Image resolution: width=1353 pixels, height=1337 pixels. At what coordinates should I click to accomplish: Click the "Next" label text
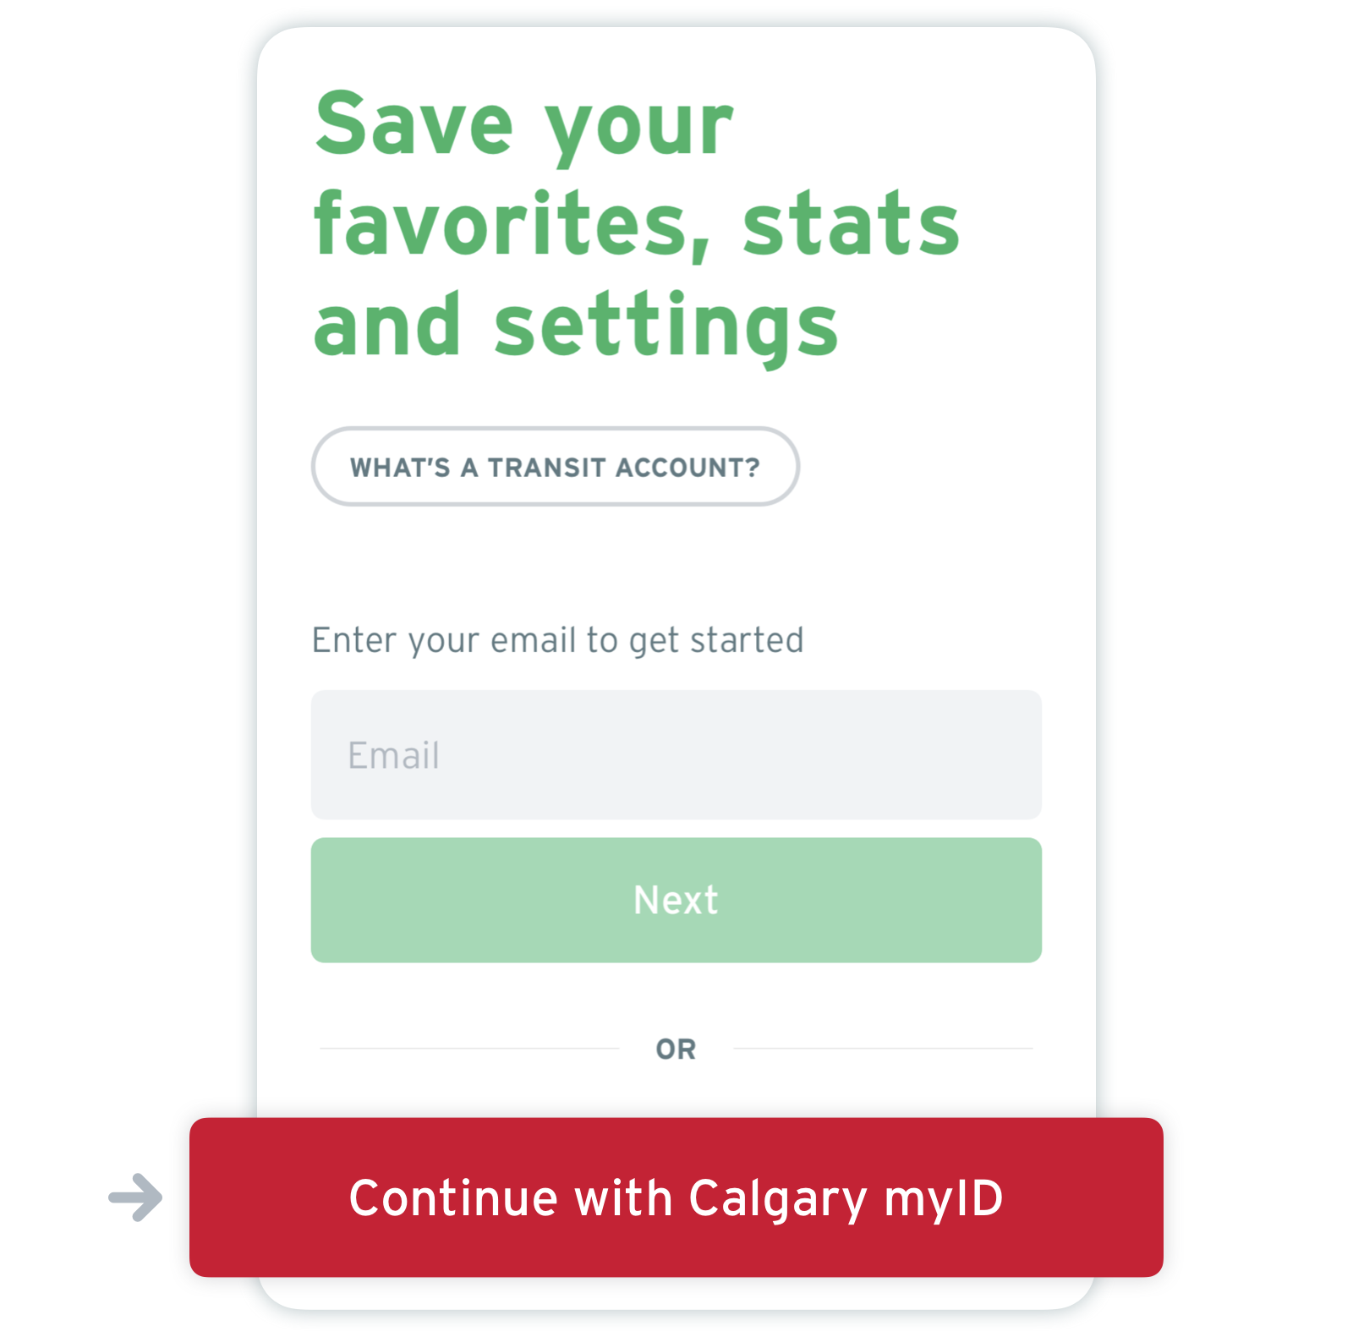(x=676, y=900)
